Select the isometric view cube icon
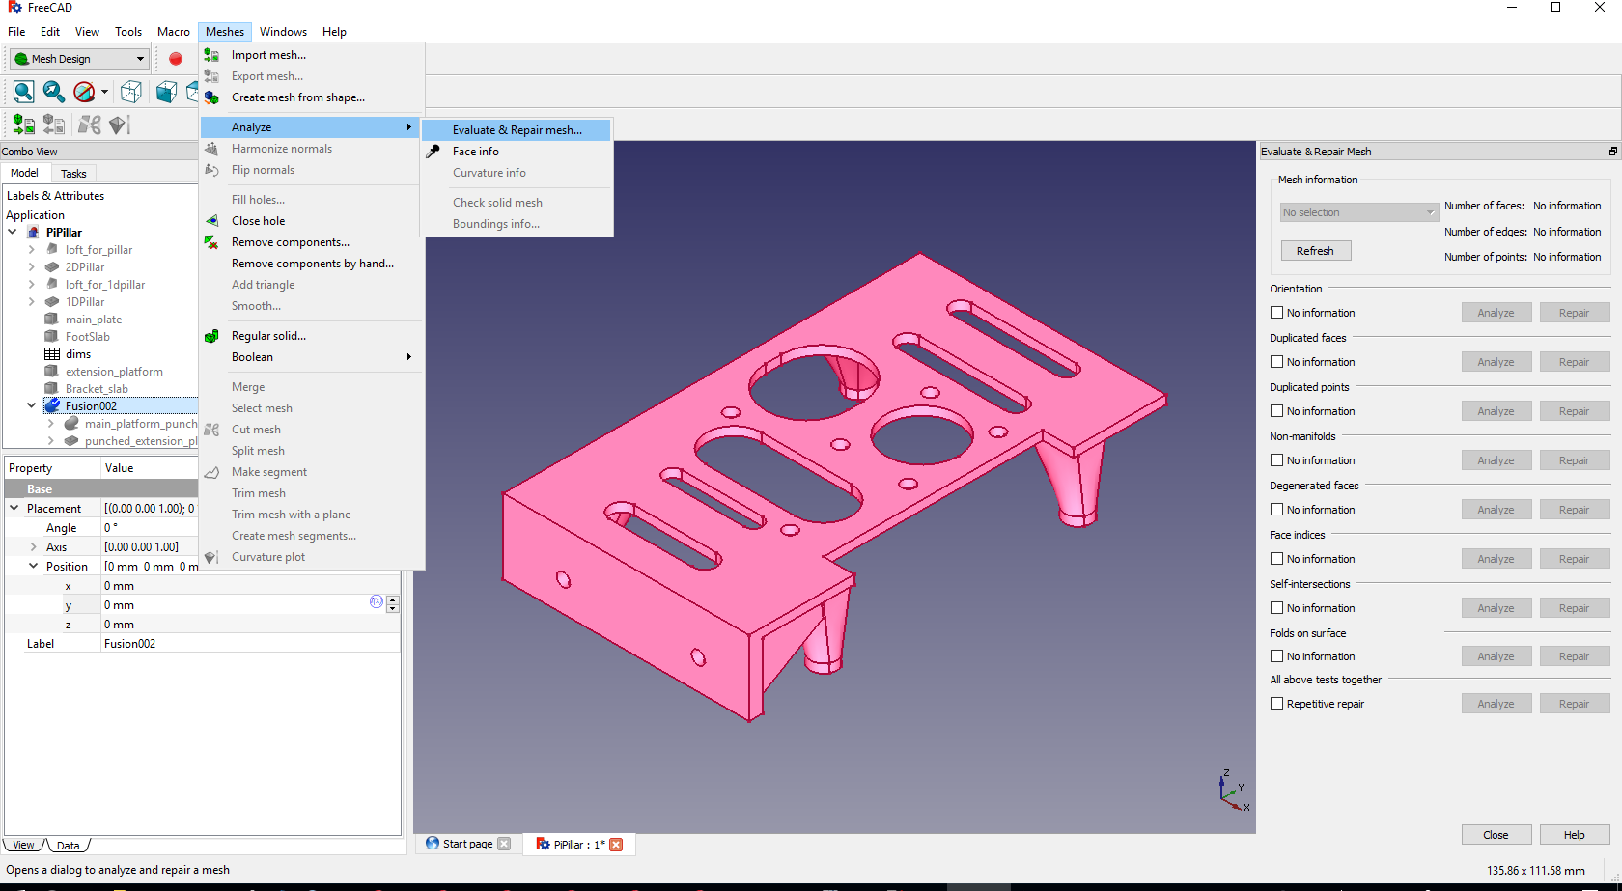Viewport: 1622px width, 891px height. [131, 92]
